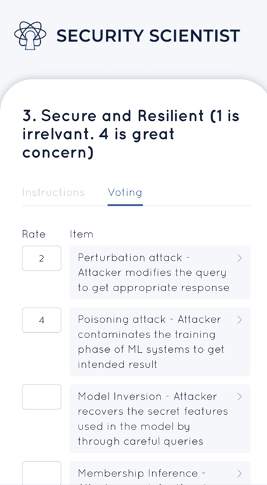Screen dimensions: 267x485
Task: Click the Rate column header
Action: coord(34,234)
